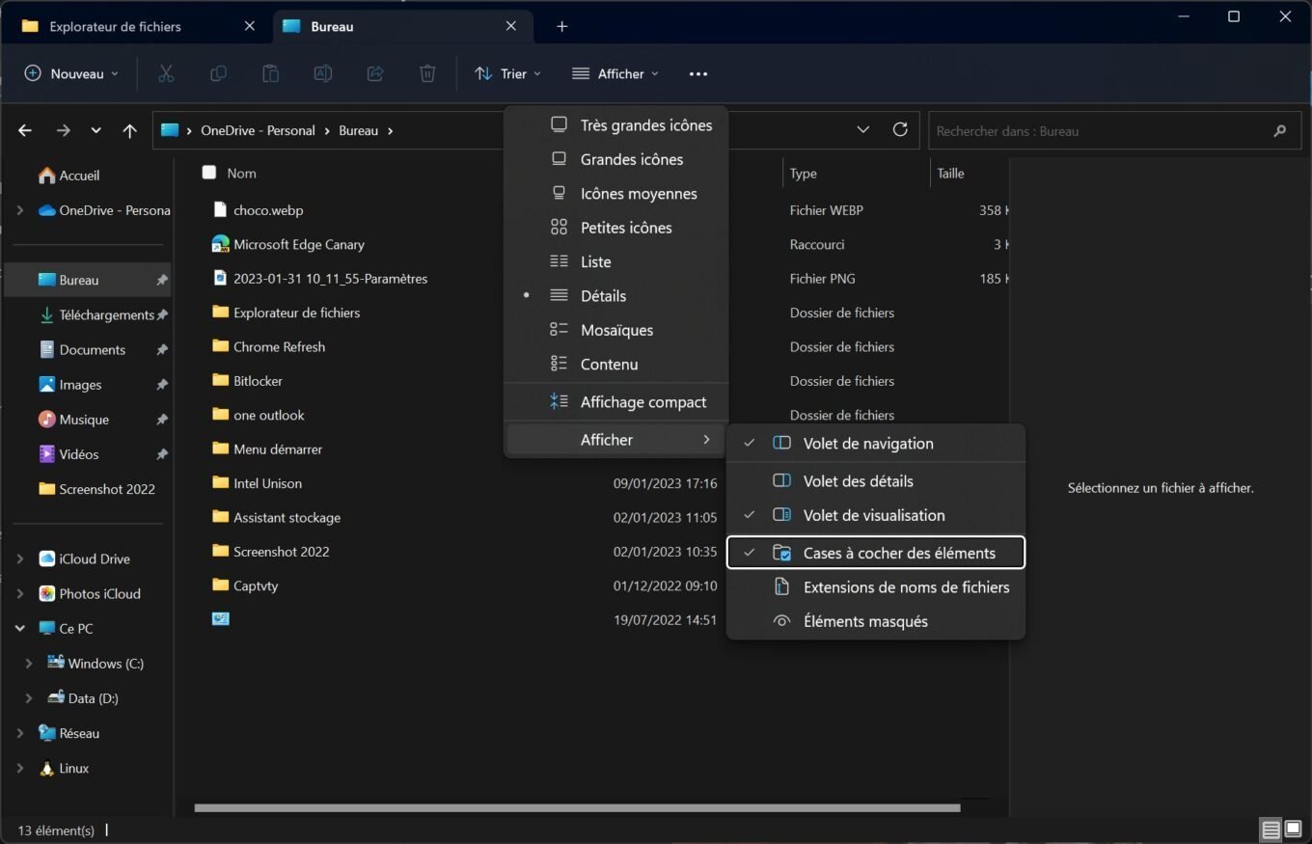Image resolution: width=1312 pixels, height=844 pixels.
Task: Select Microsoft Edge Canary shortcut
Action: point(299,244)
